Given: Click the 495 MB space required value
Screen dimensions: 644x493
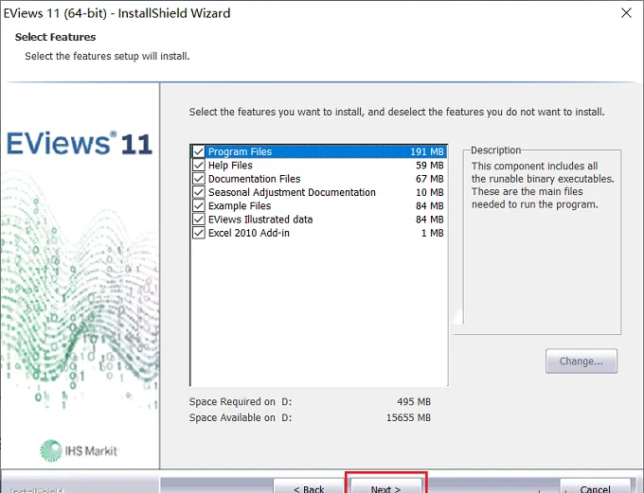Looking at the screenshot, I should 414,401.
